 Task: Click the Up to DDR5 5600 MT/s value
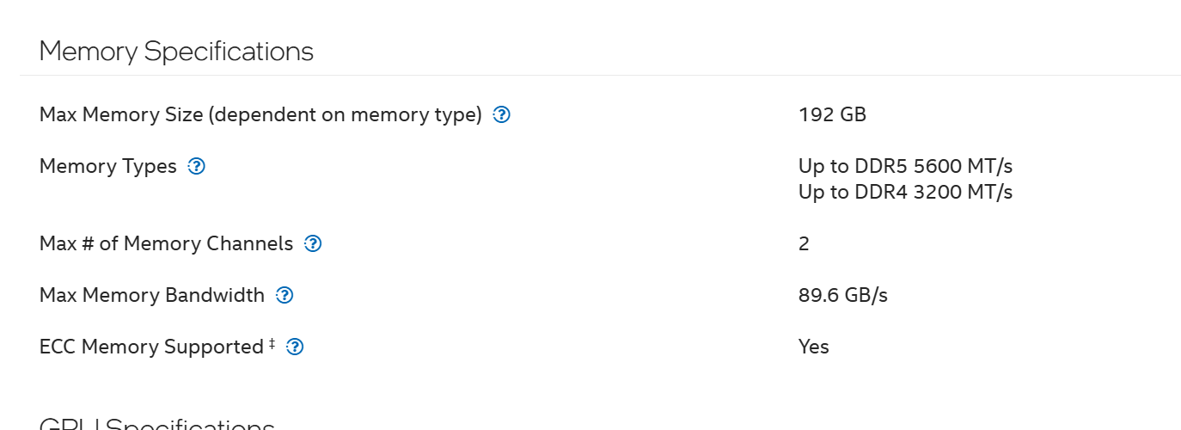click(x=905, y=166)
